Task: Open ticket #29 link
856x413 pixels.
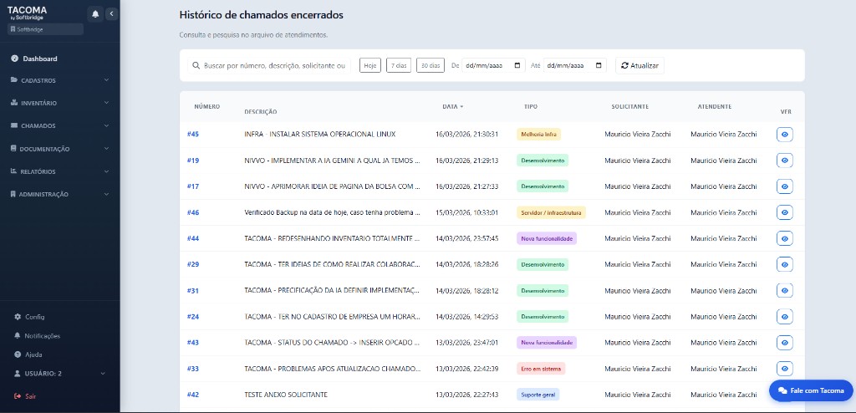Action: [x=193, y=264]
